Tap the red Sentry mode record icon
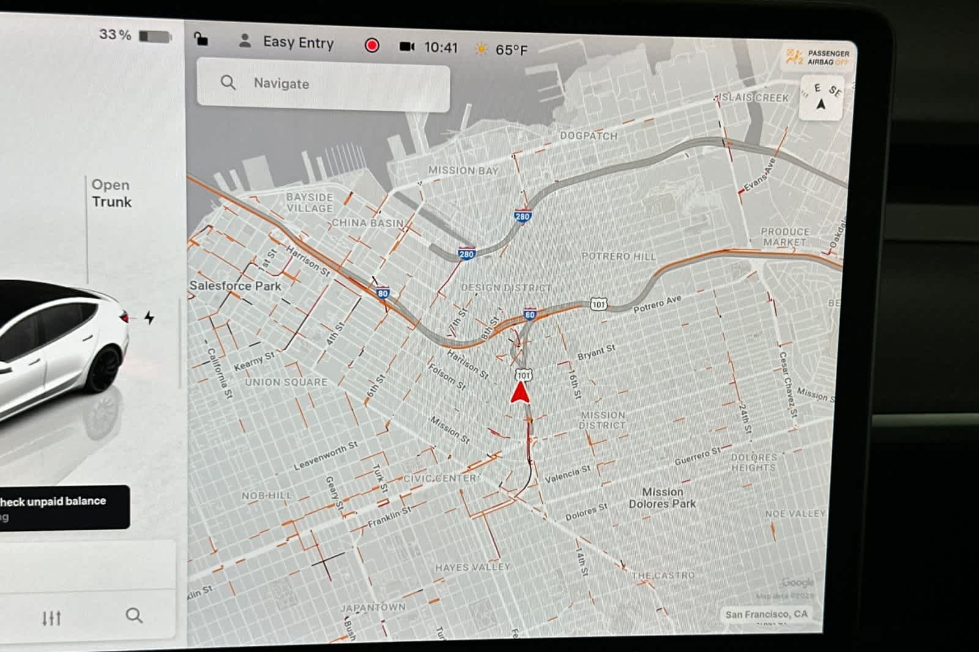The width and height of the screenshot is (979, 652). coord(371,45)
